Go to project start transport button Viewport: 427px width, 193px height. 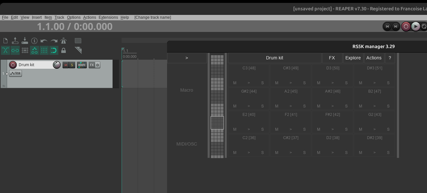[387, 26]
